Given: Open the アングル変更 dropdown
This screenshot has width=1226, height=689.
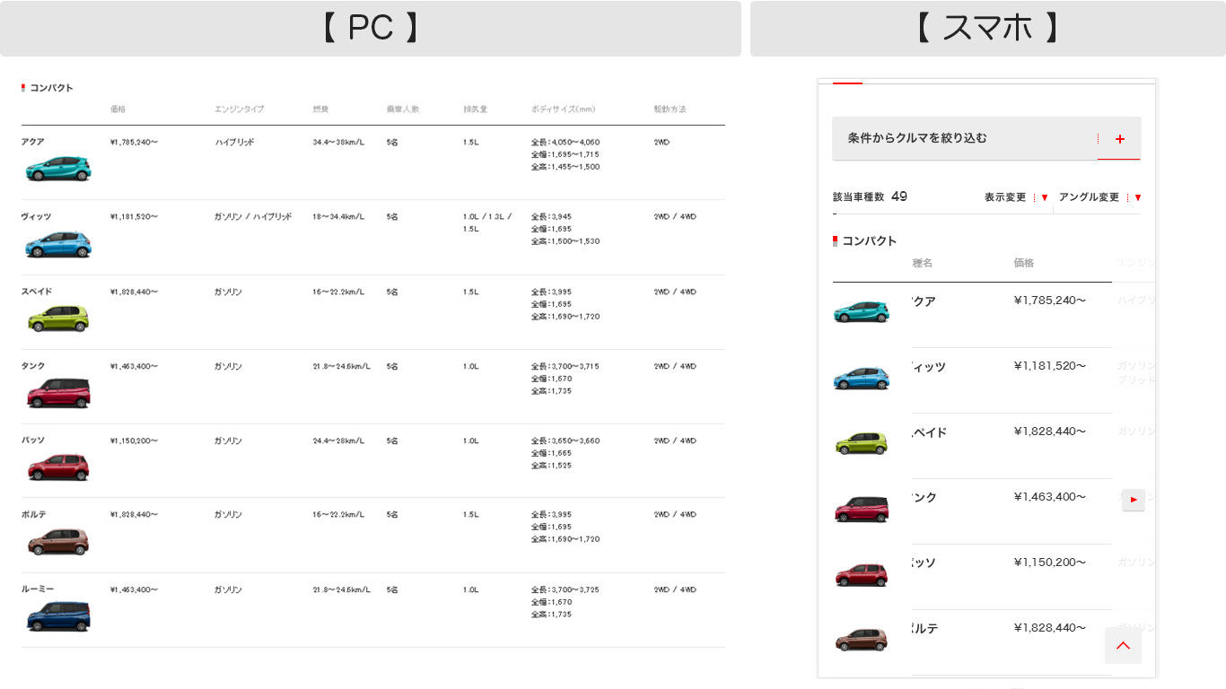Looking at the screenshot, I should (x=1100, y=197).
